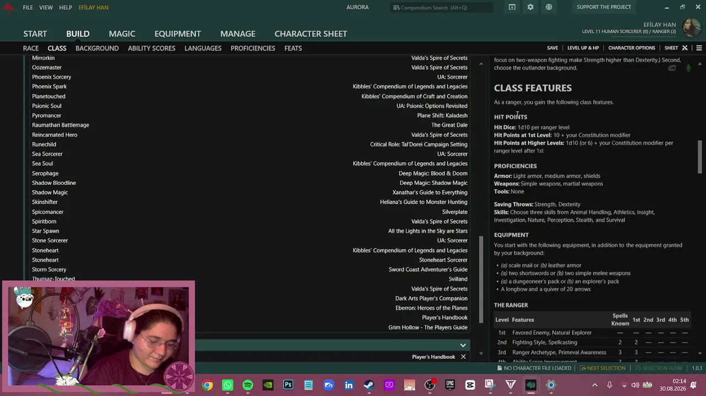Screen dimensions: 706x396
Task: Switch to the MANAGE tab
Action: [x=238, y=34]
